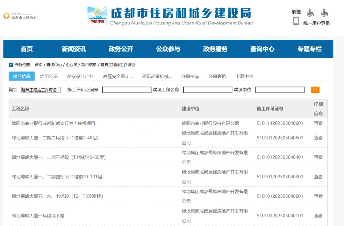Click permit number 510114202503040601
Viewport: 344px width, 226px height.
coord(280,123)
